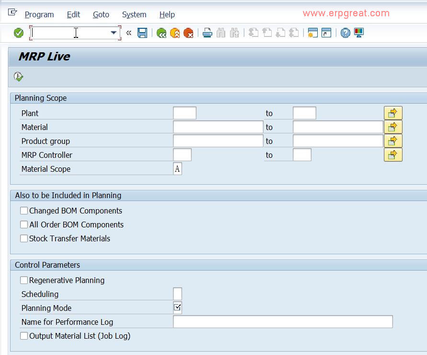Open multiple selection for Material range

pos(394,127)
